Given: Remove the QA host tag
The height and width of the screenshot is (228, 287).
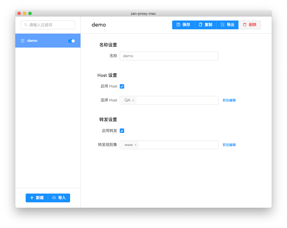Looking at the screenshot, I should coord(133,100).
